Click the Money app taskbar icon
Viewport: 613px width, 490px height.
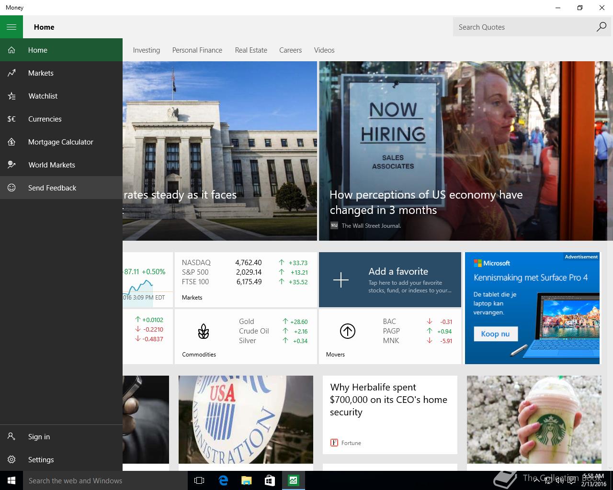pyautogui.click(x=293, y=480)
